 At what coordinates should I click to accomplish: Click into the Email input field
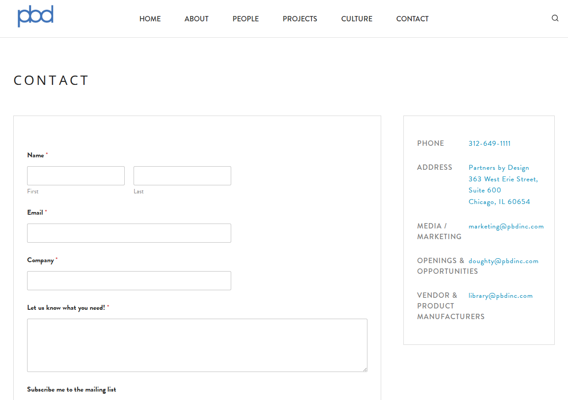click(x=129, y=233)
